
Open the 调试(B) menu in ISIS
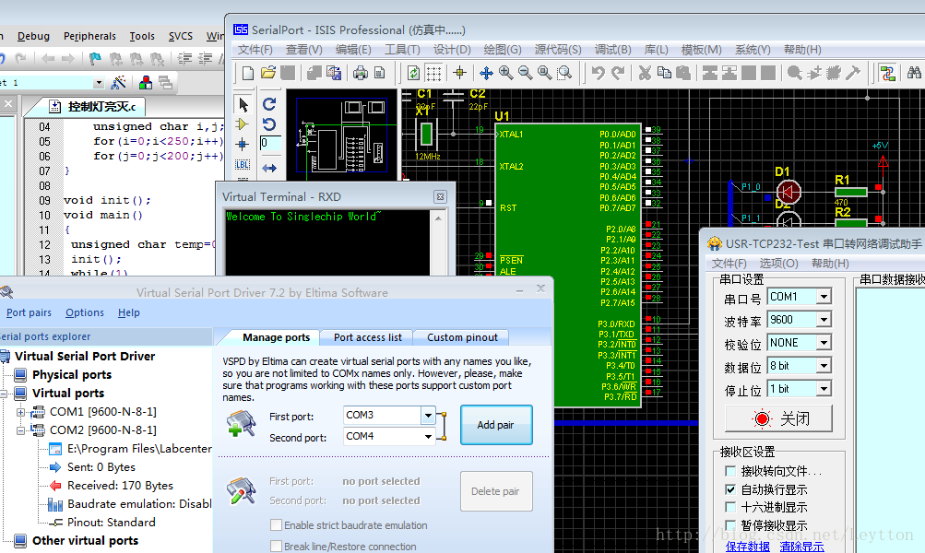coord(612,50)
